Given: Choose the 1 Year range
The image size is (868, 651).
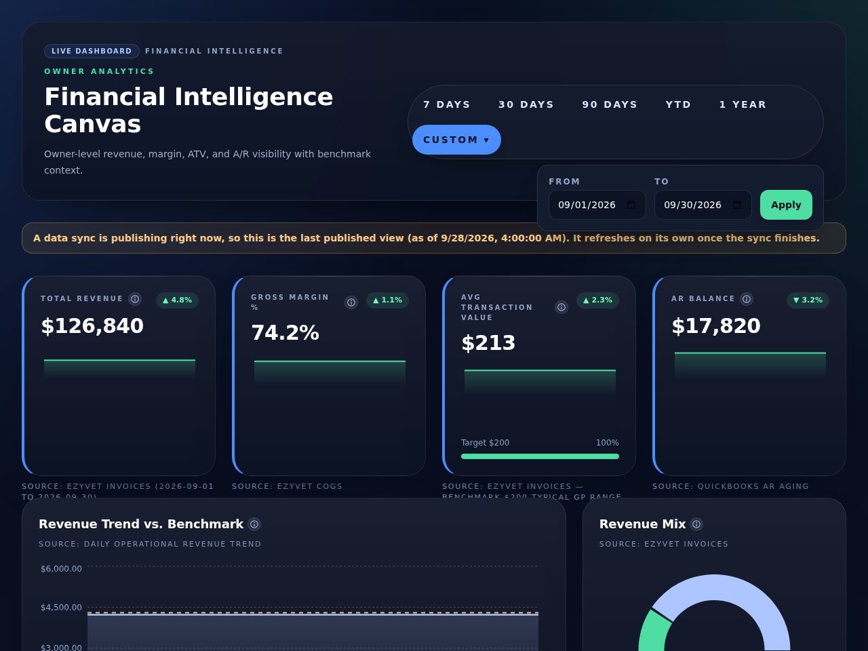Looking at the screenshot, I should (x=743, y=104).
